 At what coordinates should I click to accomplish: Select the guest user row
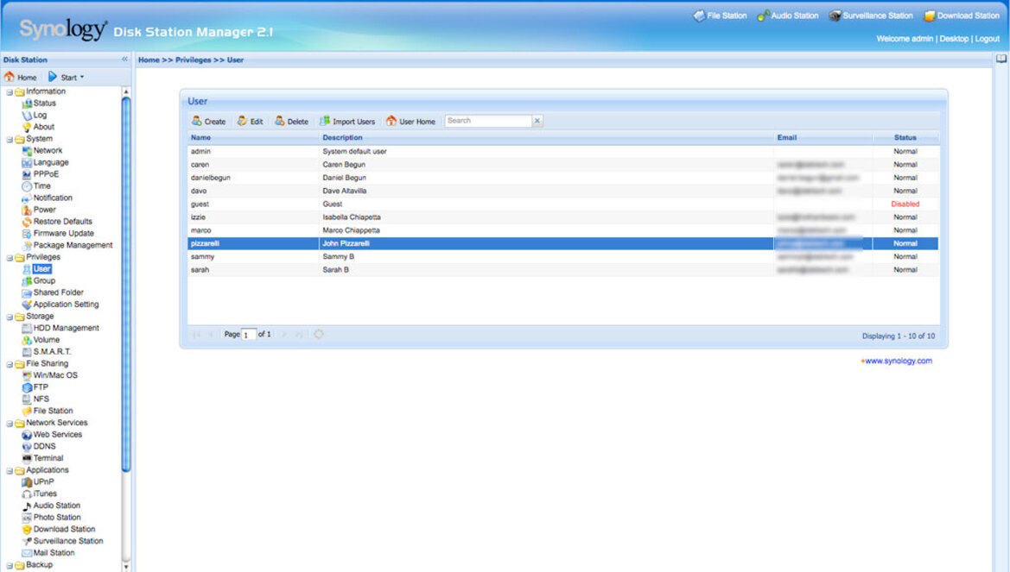(x=563, y=204)
